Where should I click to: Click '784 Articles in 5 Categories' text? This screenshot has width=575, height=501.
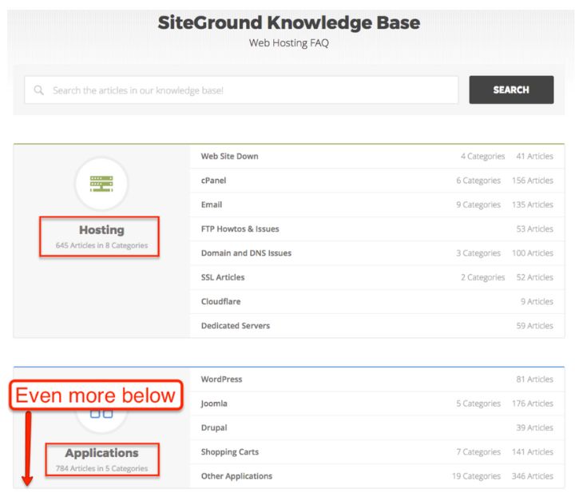tap(101, 469)
